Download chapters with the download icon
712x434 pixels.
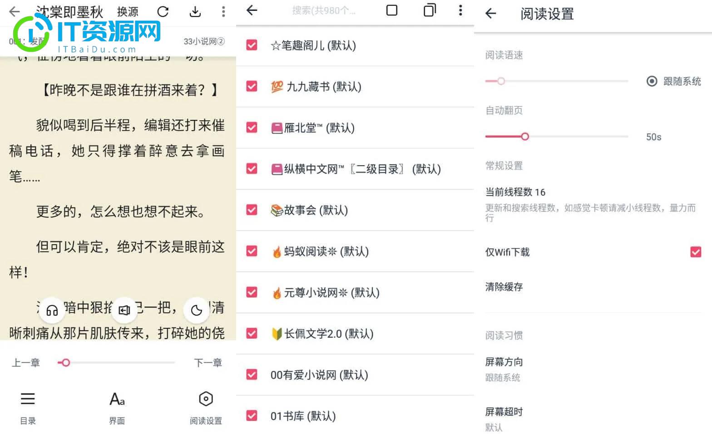coord(195,11)
